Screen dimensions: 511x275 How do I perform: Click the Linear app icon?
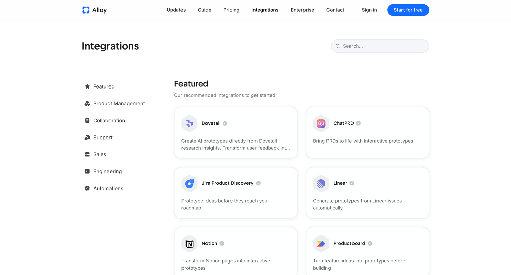321,183
